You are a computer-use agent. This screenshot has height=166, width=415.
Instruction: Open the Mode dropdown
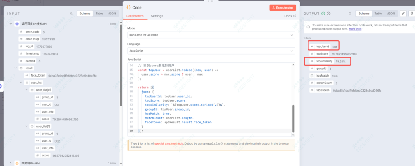(x=211, y=35)
